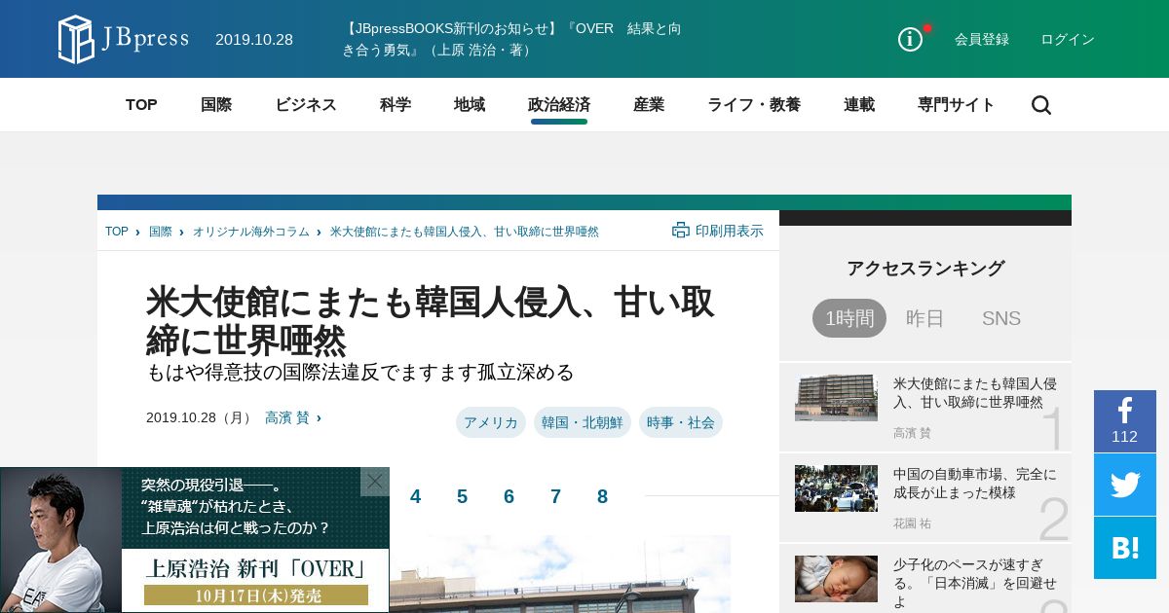Open the 地域 navigation menu
The width and height of the screenshot is (1169, 613).
point(470,105)
